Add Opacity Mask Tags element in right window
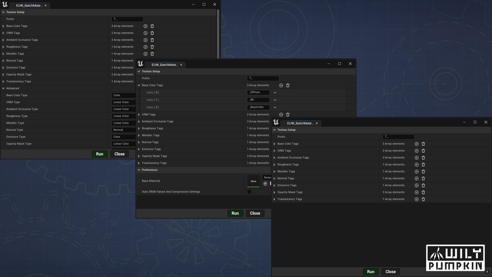This screenshot has height=277, width=492. click(417, 192)
